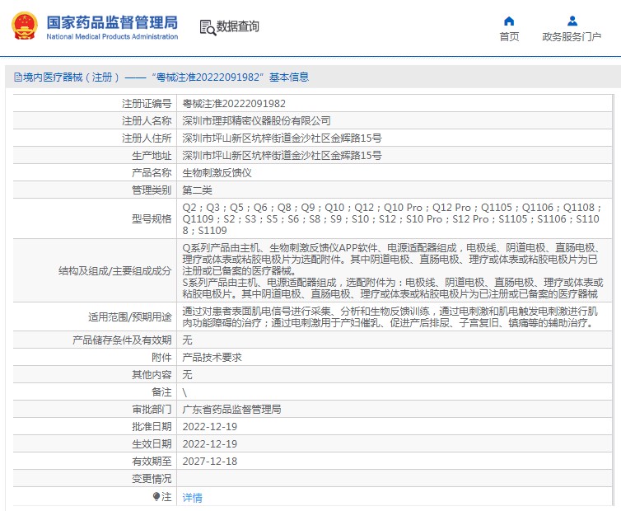Select the 注册人住所 address value
Screen dimensions: 621x511
pos(282,138)
